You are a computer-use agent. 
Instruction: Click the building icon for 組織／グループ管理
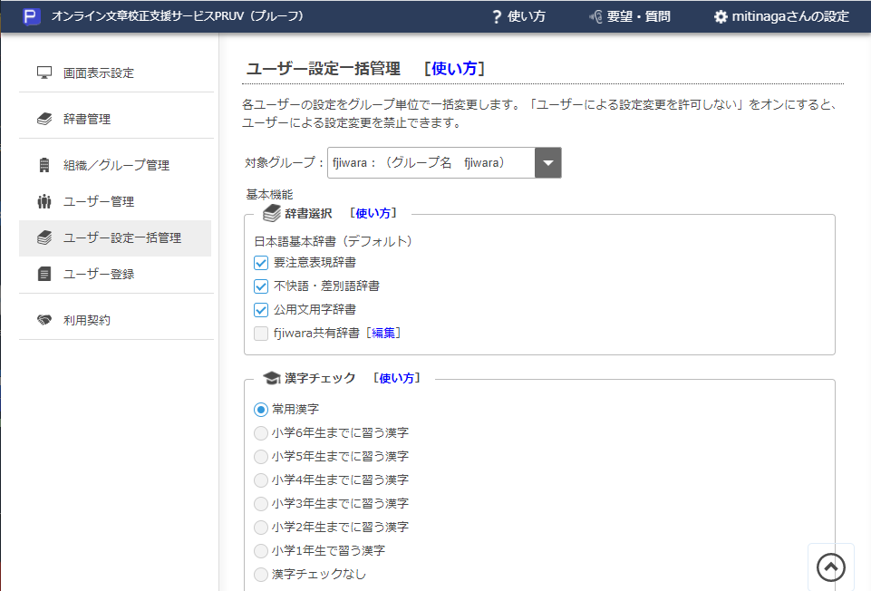(x=43, y=165)
